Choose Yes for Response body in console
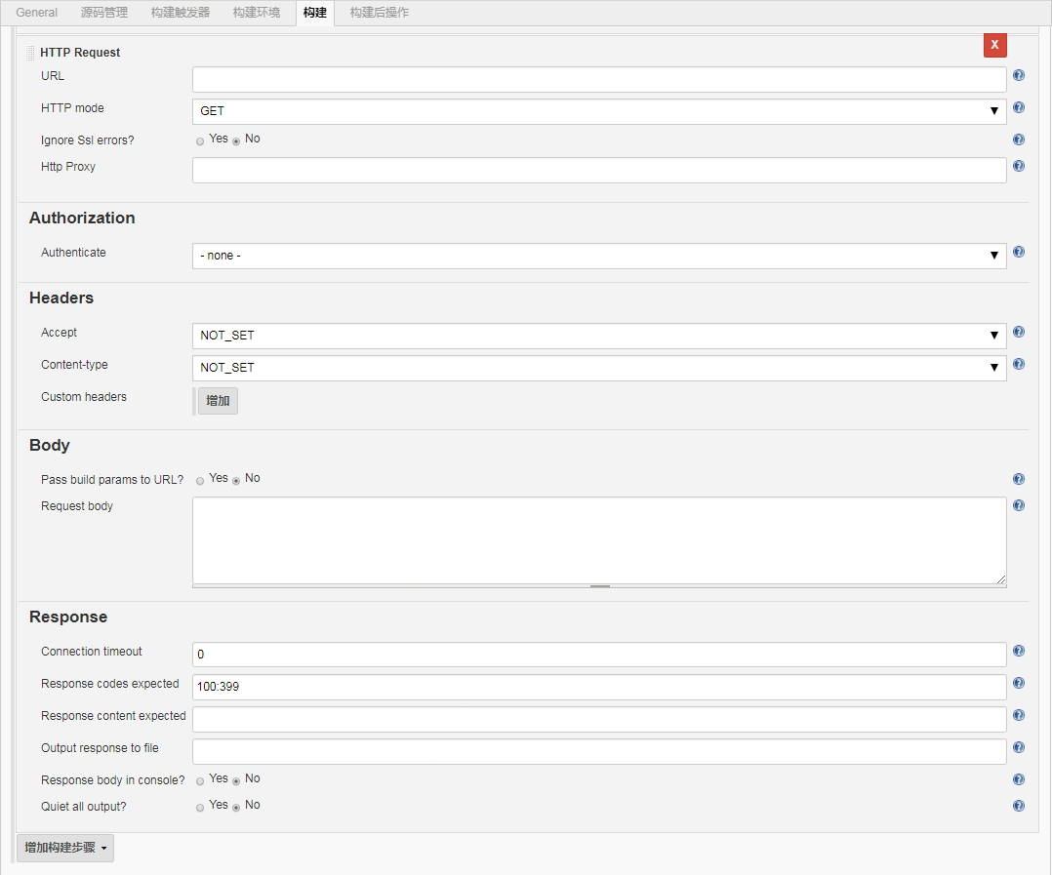Screen dimensions: 1052x875 click(x=200, y=781)
